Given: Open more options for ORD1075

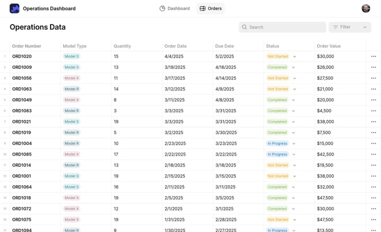Looking at the screenshot, I should coord(373,220).
